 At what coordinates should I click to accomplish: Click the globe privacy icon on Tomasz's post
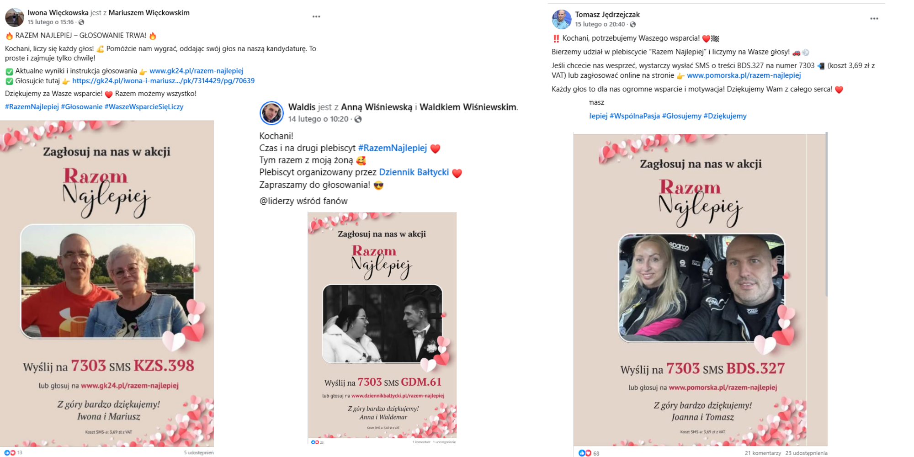(x=633, y=25)
